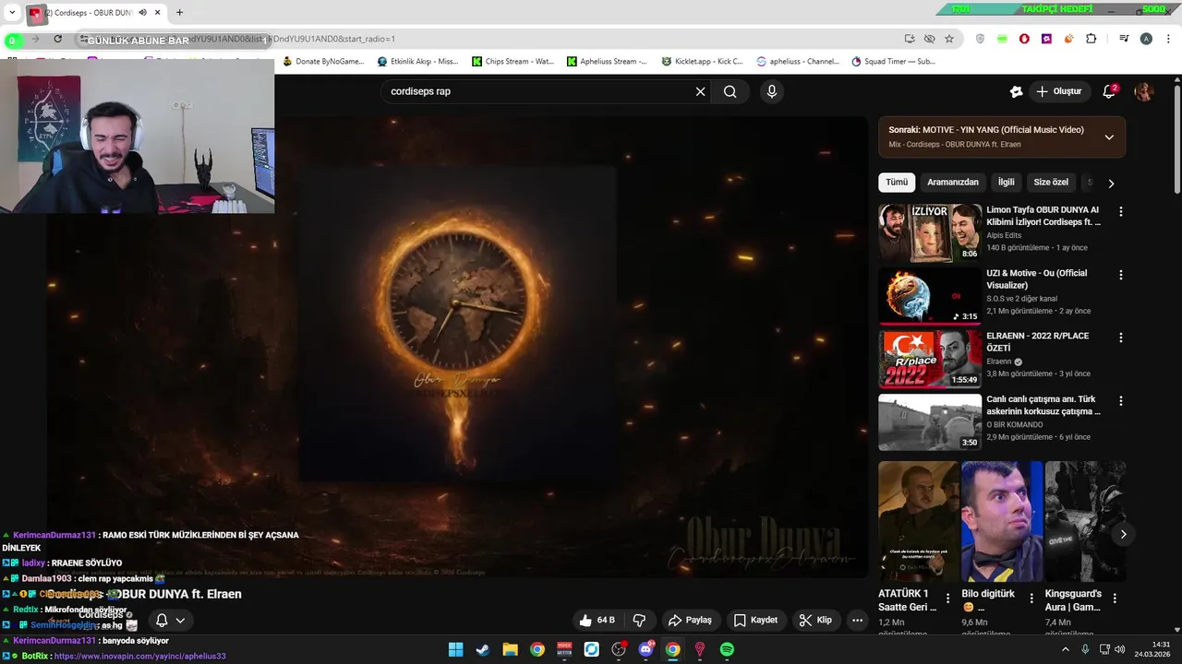Screen dimensions: 1182x664
Task: Open the Bilo digitürk short
Action: 1002,521
